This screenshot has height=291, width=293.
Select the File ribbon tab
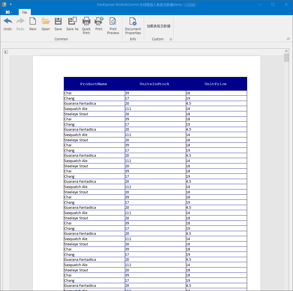click(25, 12)
